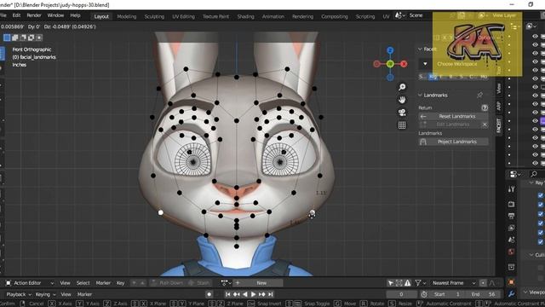Open the ARP sidebar tab
The height and width of the screenshot is (307, 545).
click(x=499, y=106)
